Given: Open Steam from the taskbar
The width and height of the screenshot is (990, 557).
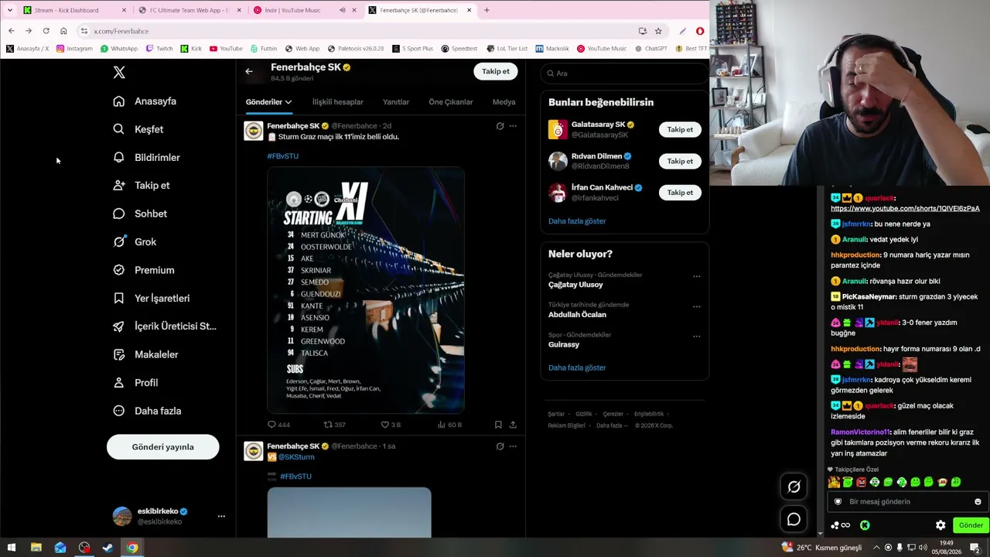Looking at the screenshot, I should coord(108,548).
